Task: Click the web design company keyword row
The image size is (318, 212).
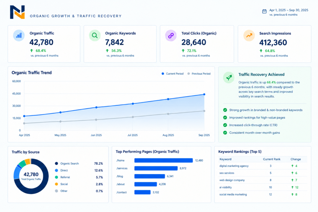Action: [263, 180]
